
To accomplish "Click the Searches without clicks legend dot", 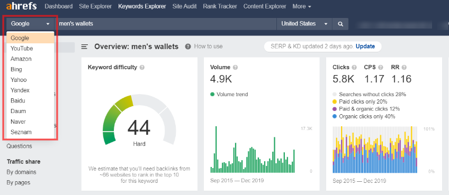I will pyautogui.click(x=335, y=95).
